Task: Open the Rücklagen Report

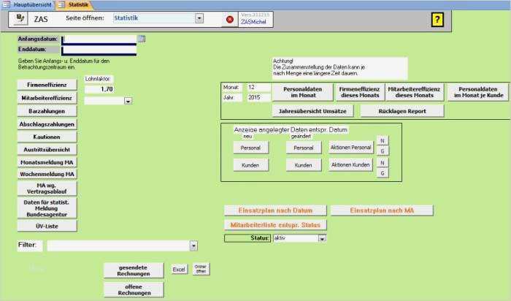Action: click(x=402, y=111)
